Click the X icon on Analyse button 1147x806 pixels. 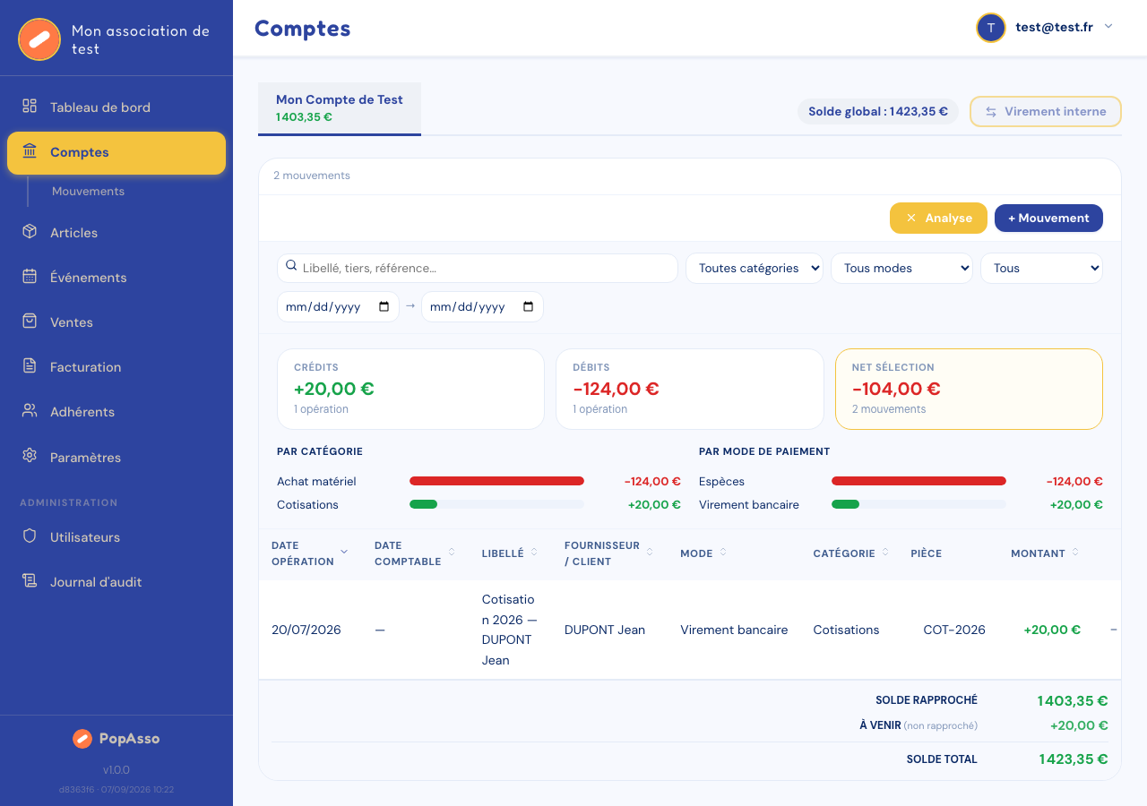point(911,218)
